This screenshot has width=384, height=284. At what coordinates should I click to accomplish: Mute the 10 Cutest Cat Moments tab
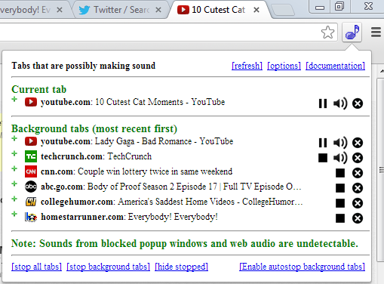coord(340,103)
